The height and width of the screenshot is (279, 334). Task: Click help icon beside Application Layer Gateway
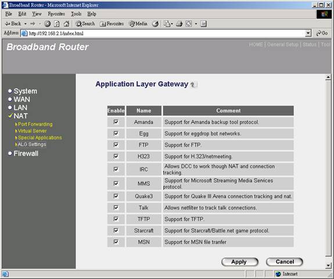click(193, 85)
